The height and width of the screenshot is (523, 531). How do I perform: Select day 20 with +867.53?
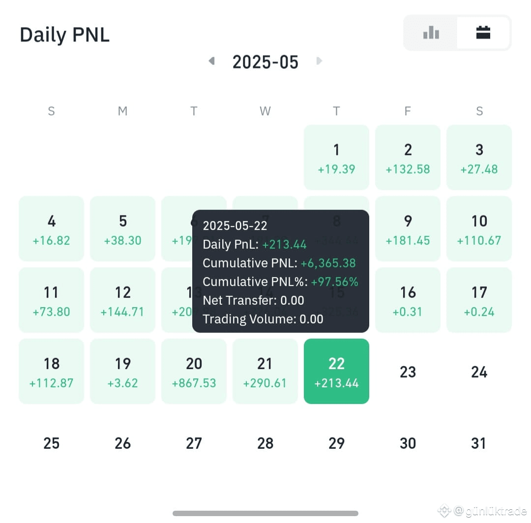click(194, 371)
